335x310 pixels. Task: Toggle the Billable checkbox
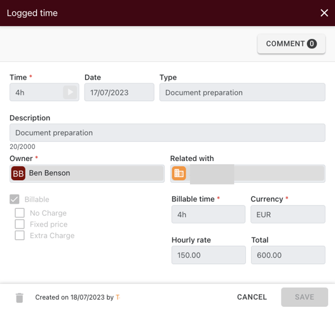point(15,199)
